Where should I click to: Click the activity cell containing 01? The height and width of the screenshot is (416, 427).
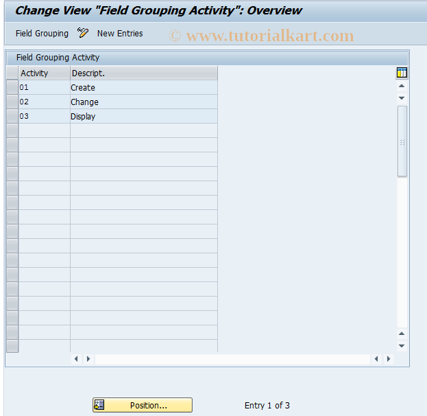coord(45,88)
